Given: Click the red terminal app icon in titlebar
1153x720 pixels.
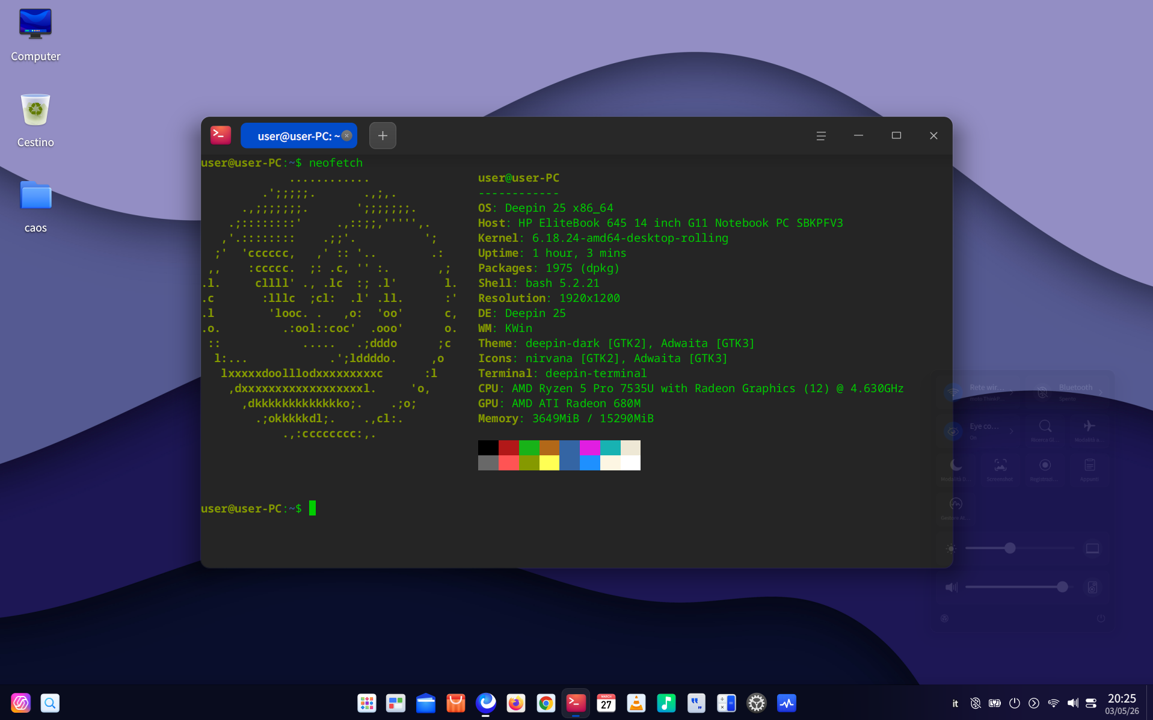Looking at the screenshot, I should 221,135.
